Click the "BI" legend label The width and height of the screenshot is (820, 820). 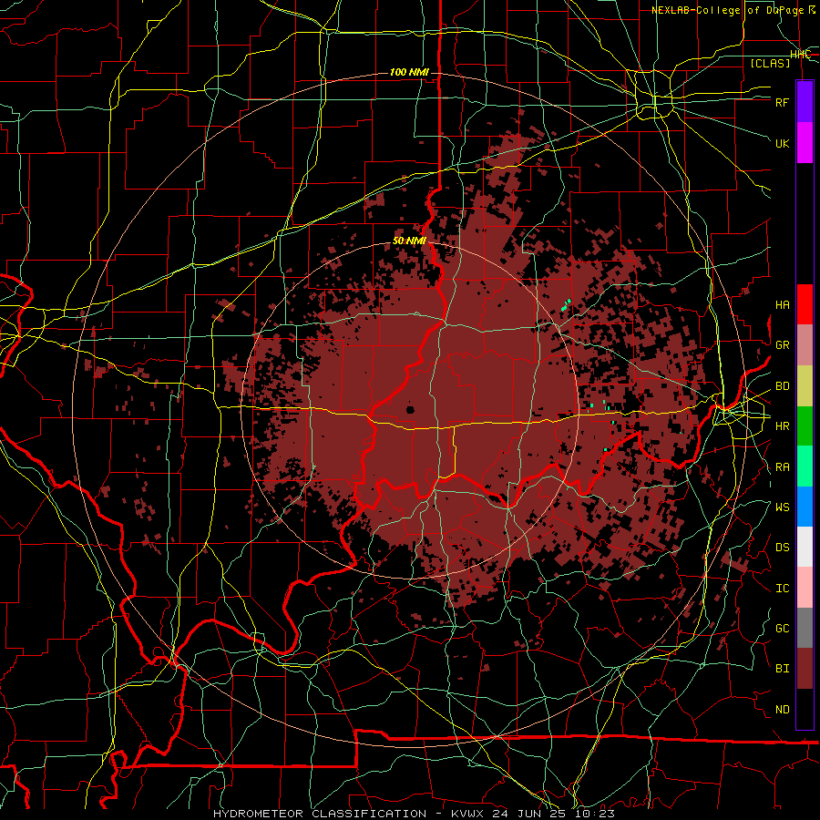coord(783,669)
